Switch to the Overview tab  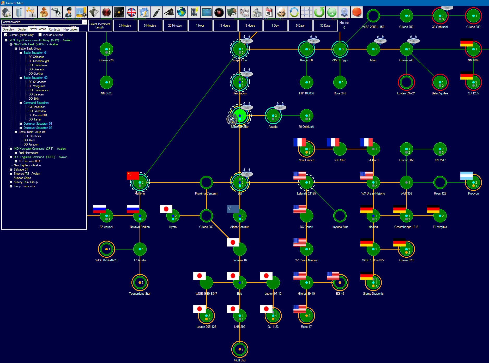tap(9, 29)
